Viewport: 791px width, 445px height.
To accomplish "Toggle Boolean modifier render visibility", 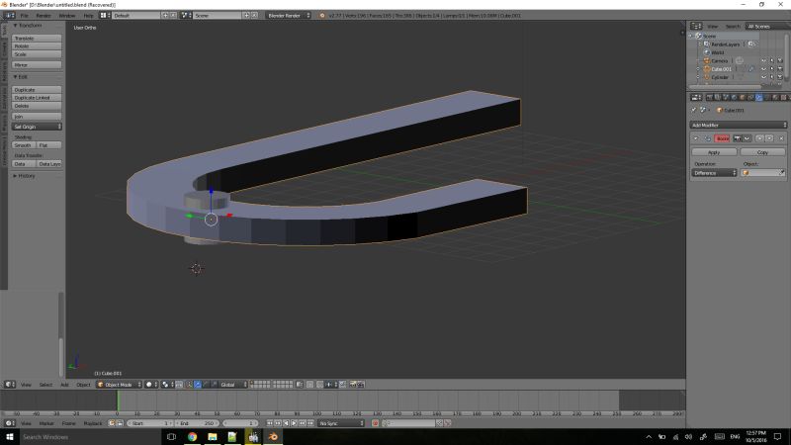I will click(738, 138).
